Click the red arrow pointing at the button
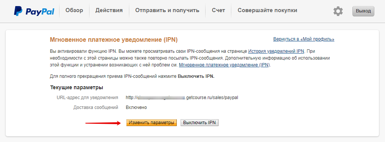385x142 pixels. click(x=103, y=123)
